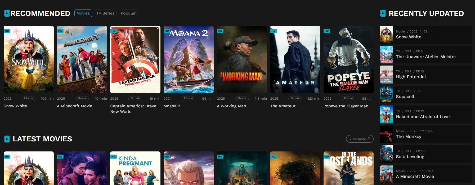Click the Snow White thumbnail in Recently Updated
475x185 pixels.
[386, 35]
